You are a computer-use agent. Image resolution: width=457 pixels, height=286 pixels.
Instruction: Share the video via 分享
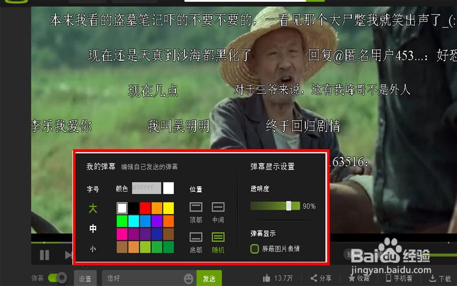click(321, 278)
